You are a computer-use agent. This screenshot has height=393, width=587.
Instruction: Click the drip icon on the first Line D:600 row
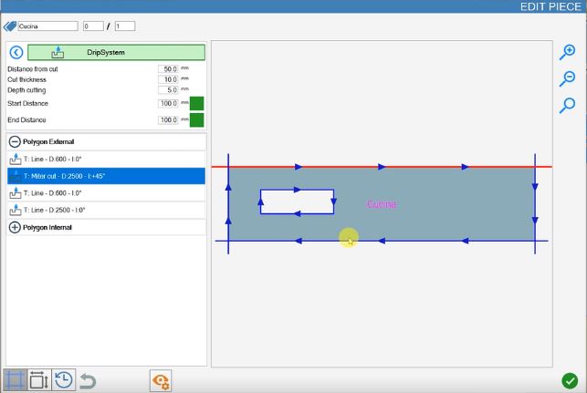(16, 160)
